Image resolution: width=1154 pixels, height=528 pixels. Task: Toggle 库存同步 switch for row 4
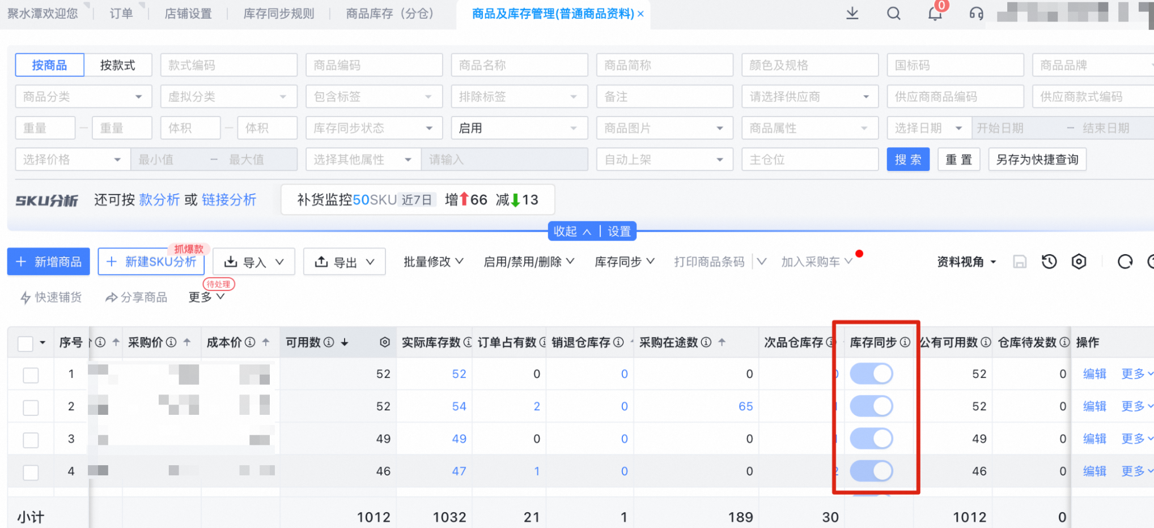[x=871, y=470]
